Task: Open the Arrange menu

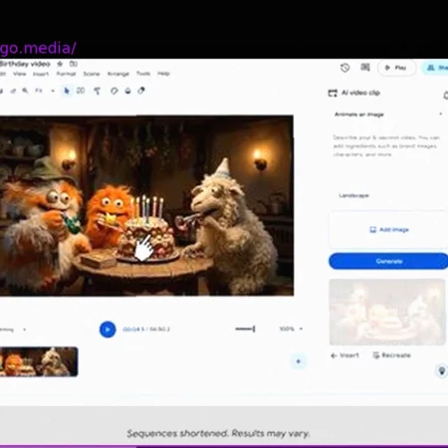Action: 118,74
